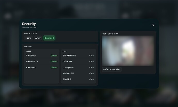178x107 pixels.
Task: Click the SENSORS section heading
Action: (28, 47)
